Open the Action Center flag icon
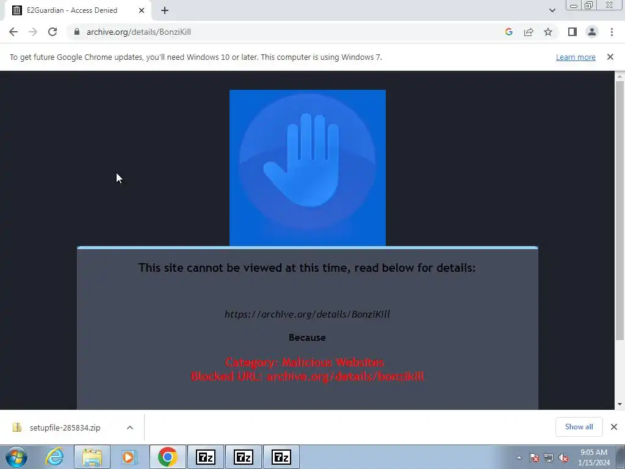625x469 pixels. pyautogui.click(x=534, y=457)
